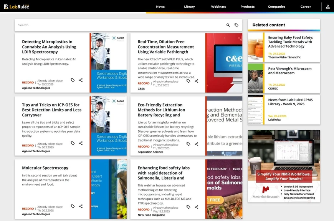Click RECORD label on Detecting Microplastics card

pyautogui.click(x=28, y=83)
